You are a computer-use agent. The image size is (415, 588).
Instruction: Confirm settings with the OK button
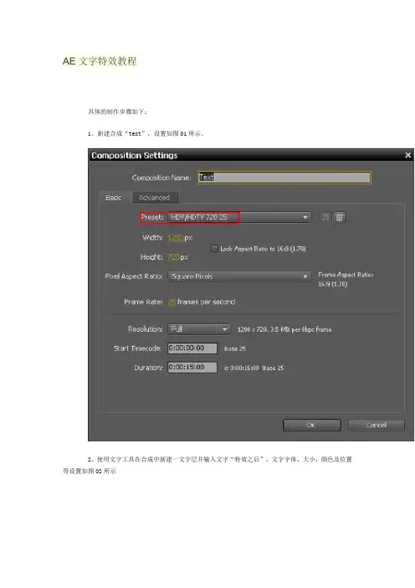point(311,425)
